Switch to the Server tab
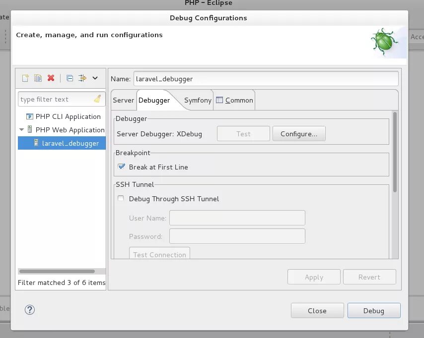The width and height of the screenshot is (424, 338). (x=123, y=100)
